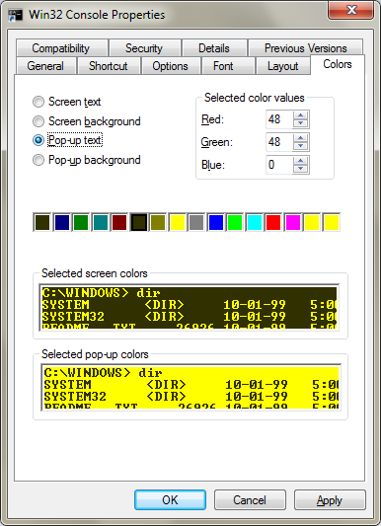Increase the Blue value with up arrow

[x=300, y=161]
